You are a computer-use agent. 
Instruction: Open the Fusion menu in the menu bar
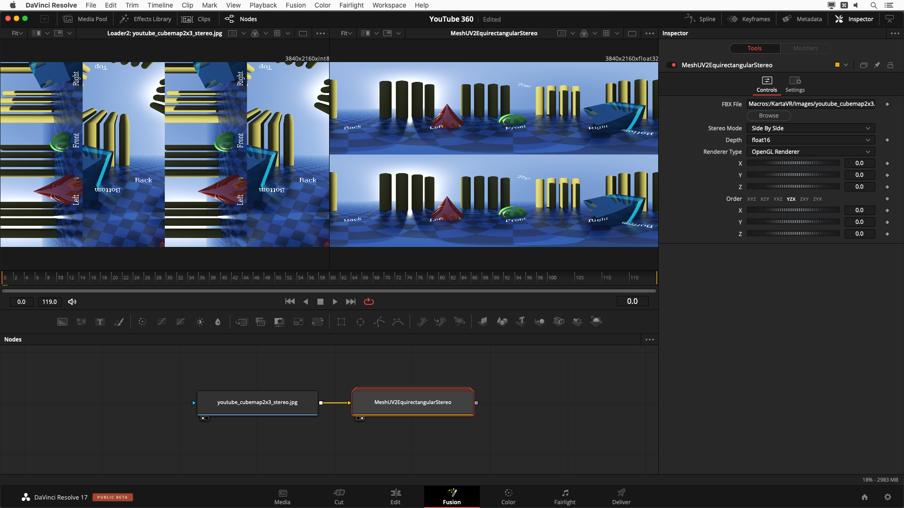[296, 5]
